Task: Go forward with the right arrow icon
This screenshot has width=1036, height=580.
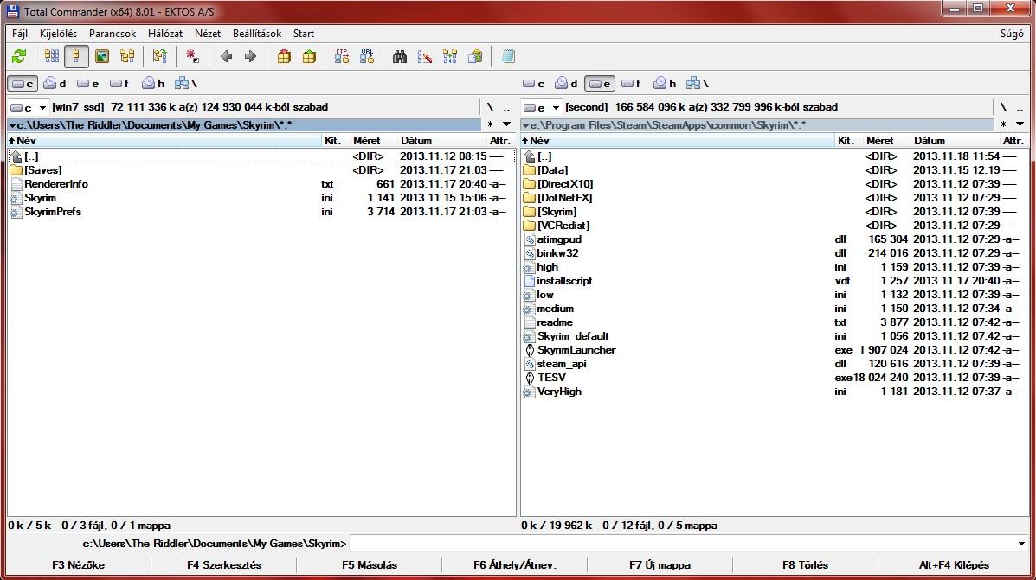Action: pos(250,57)
